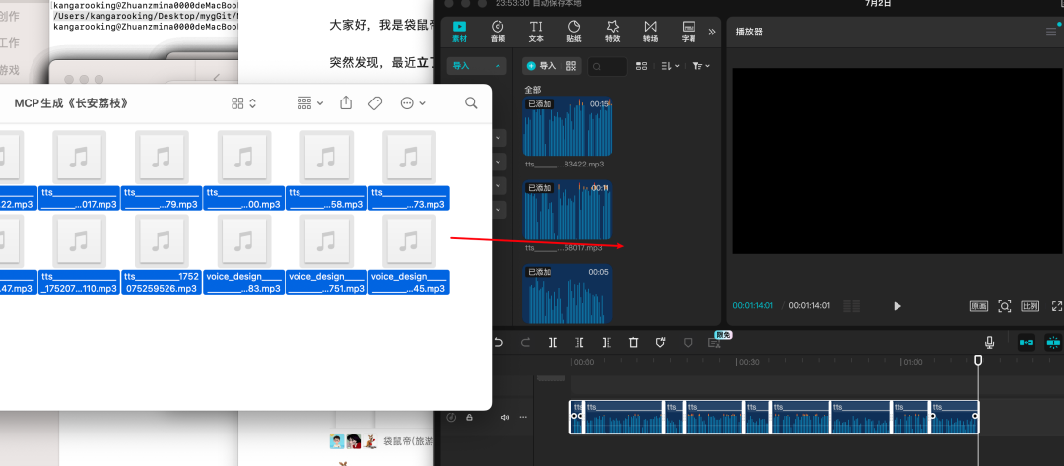Open the media sort dropdown

pos(671,66)
